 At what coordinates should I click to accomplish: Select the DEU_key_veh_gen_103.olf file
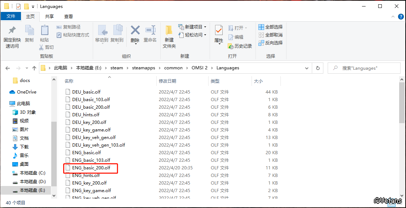point(95,145)
